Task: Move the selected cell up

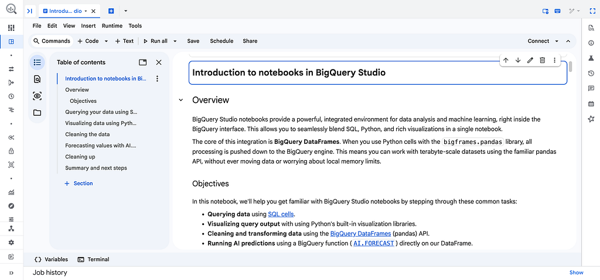Action: pos(506,60)
